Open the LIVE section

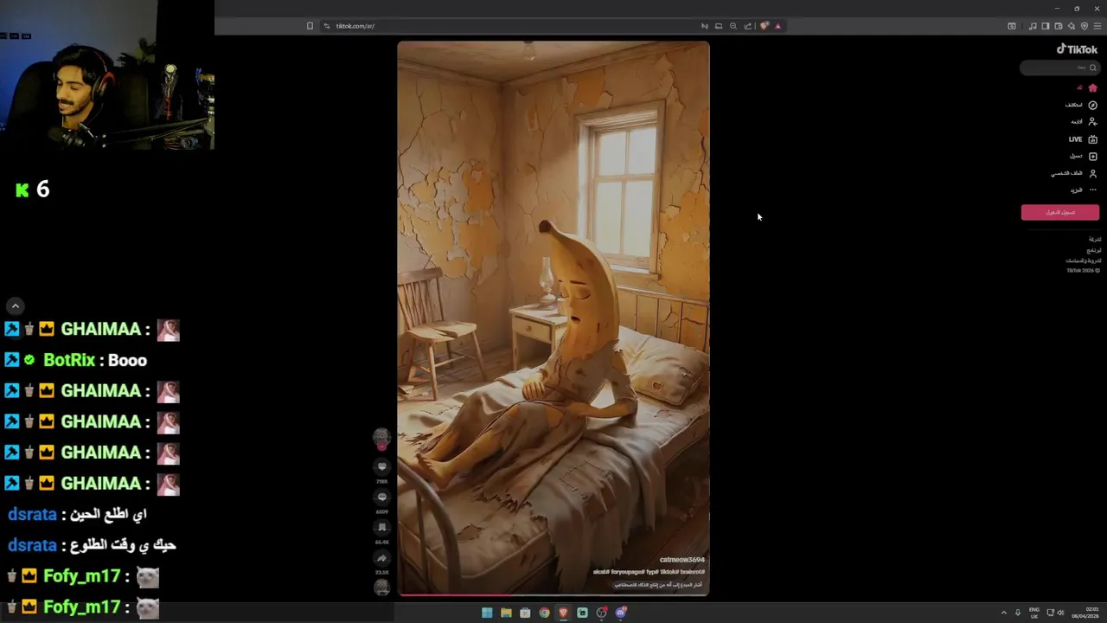coord(1083,139)
